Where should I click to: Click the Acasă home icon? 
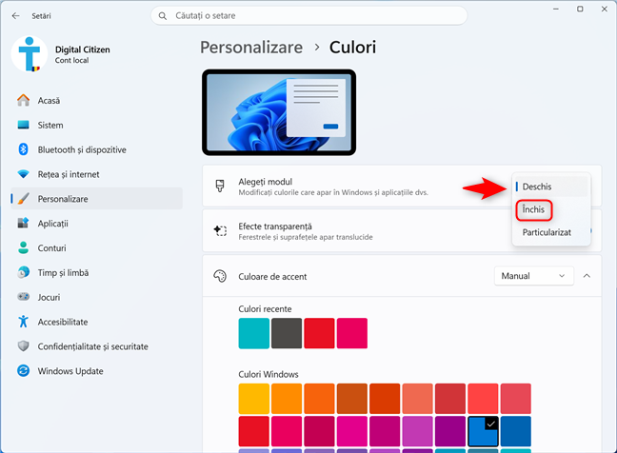[23, 100]
